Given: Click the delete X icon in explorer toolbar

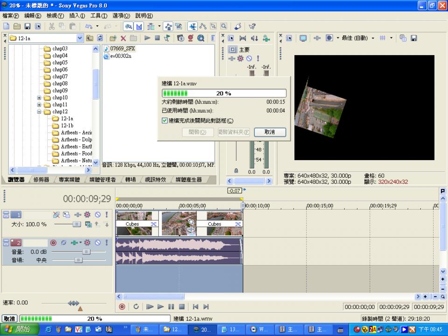Looking at the screenshot, I should point(123,38).
